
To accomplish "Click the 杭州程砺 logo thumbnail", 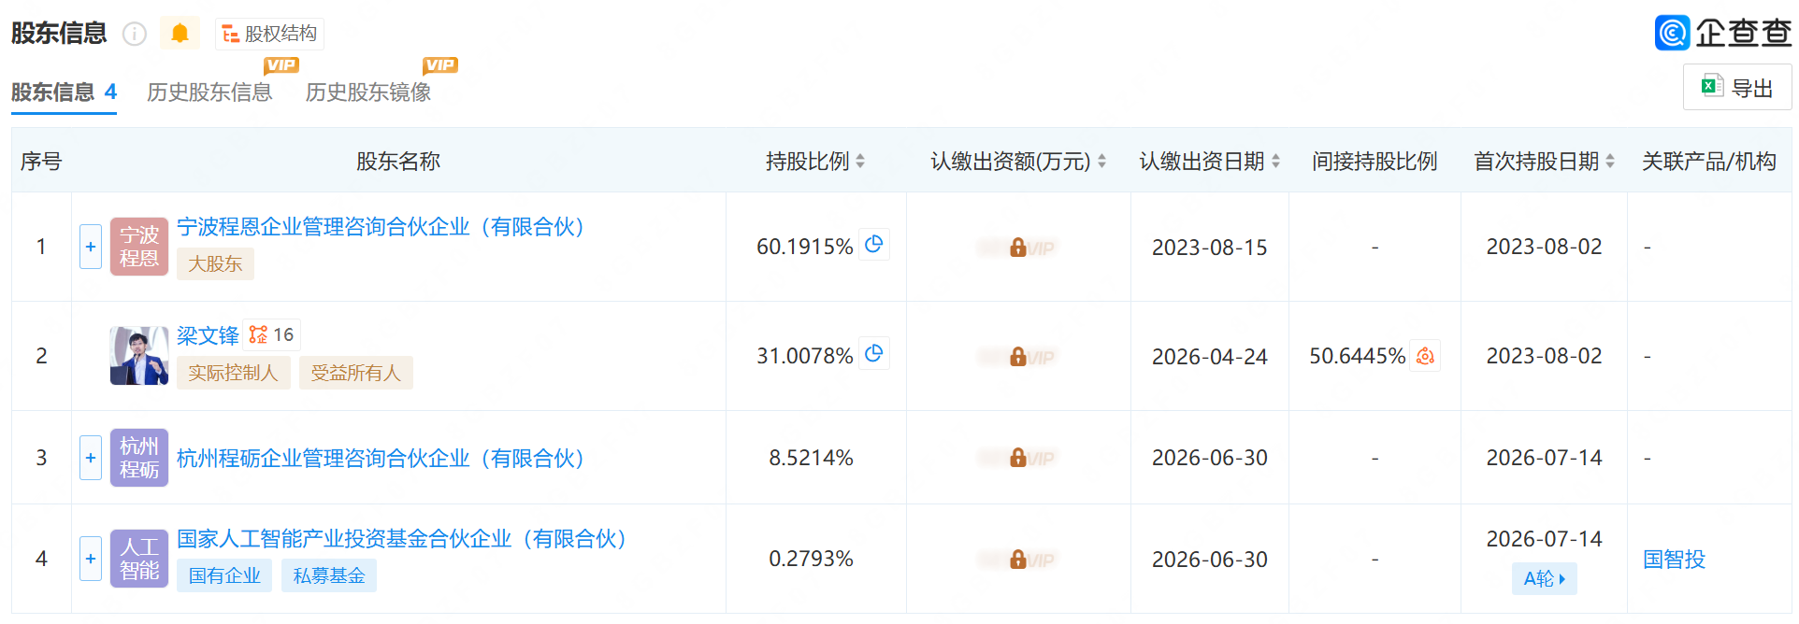I will [x=139, y=458].
